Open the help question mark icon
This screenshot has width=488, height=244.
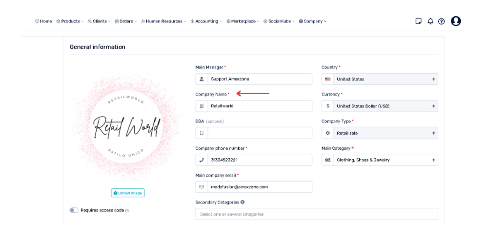[x=441, y=21]
